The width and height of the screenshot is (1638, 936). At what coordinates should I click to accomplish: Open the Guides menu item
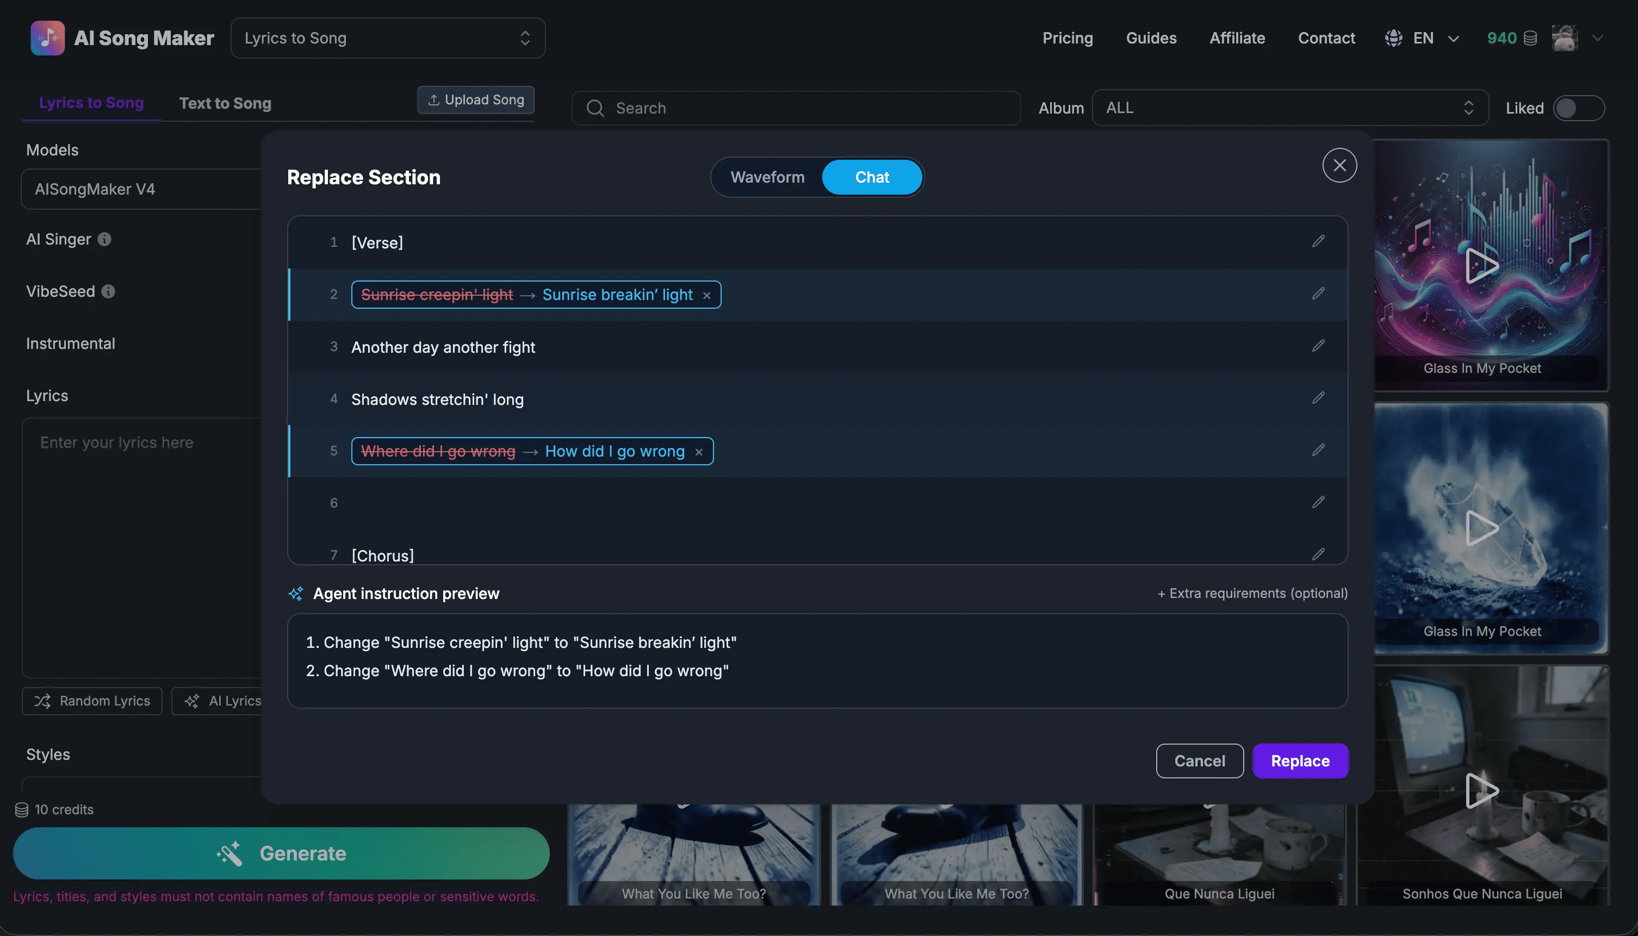(x=1151, y=38)
